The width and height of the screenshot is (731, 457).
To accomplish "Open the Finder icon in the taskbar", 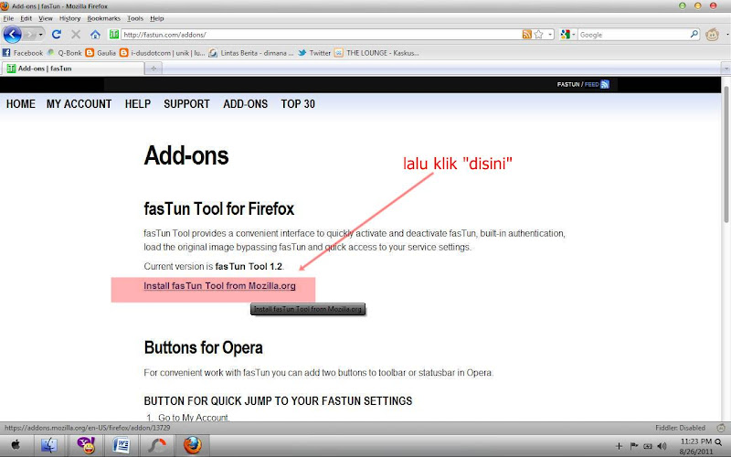I will click(49, 445).
